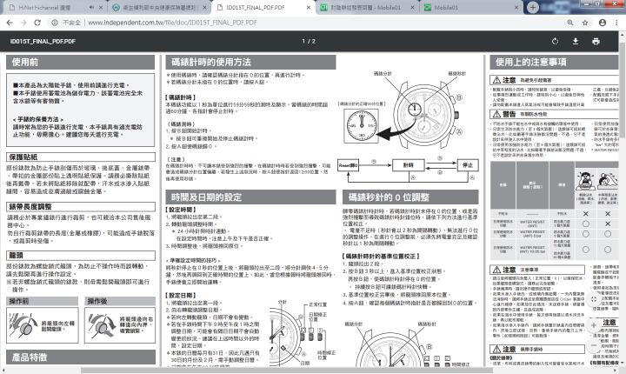Open the zoom magnifier in address bar

570,23
